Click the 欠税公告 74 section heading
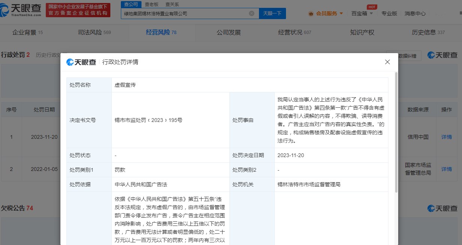The image size is (462, 245). [x=17, y=208]
